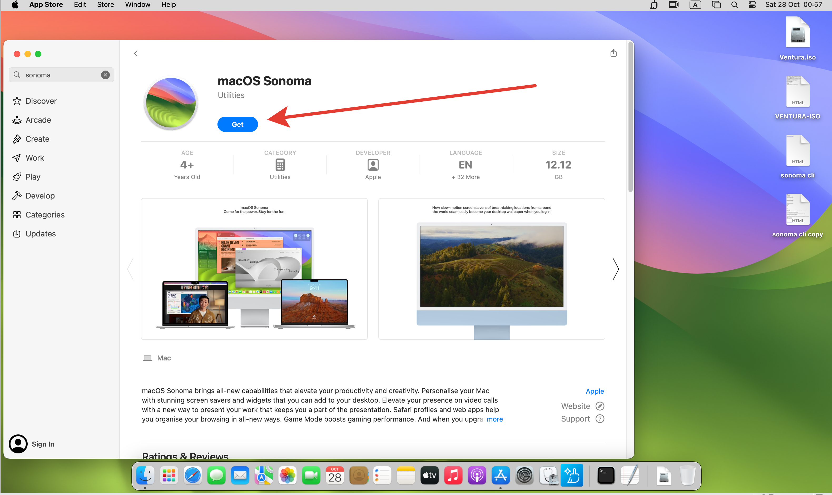832x495 pixels.
Task: Click the search field containing sonoma
Action: coord(61,75)
